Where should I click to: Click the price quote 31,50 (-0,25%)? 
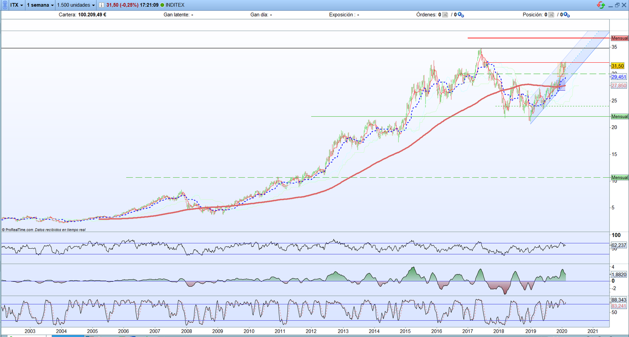click(122, 5)
